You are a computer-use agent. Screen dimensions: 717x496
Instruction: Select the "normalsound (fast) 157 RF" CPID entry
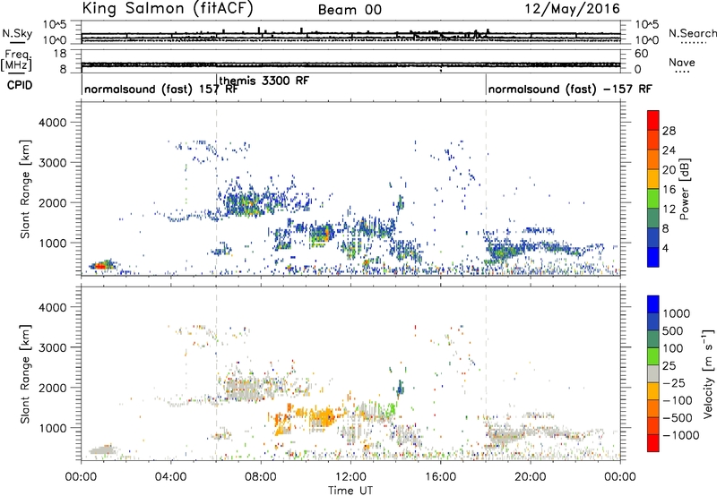tap(160, 89)
